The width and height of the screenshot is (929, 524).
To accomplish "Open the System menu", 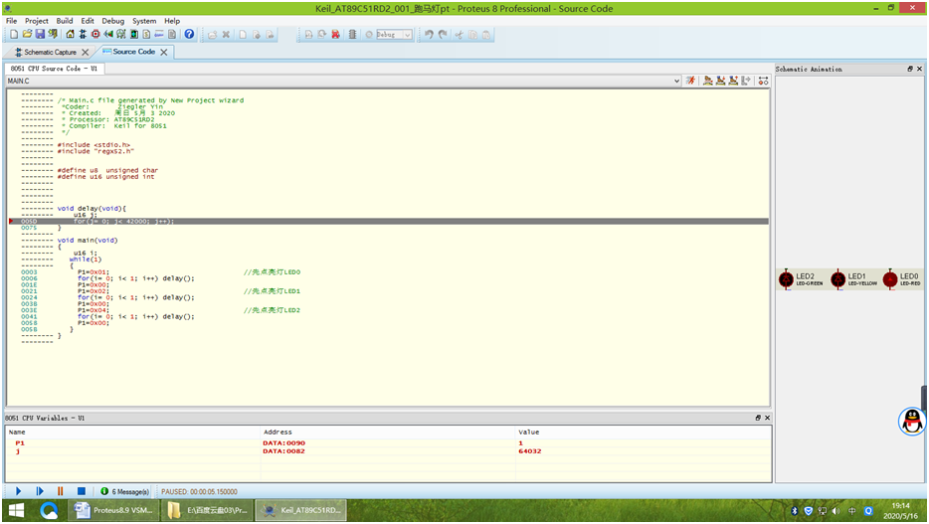I will 144,21.
